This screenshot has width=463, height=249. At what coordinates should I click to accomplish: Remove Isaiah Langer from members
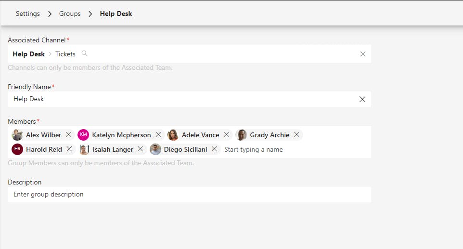pyautogui.click(x=140, y=149)
